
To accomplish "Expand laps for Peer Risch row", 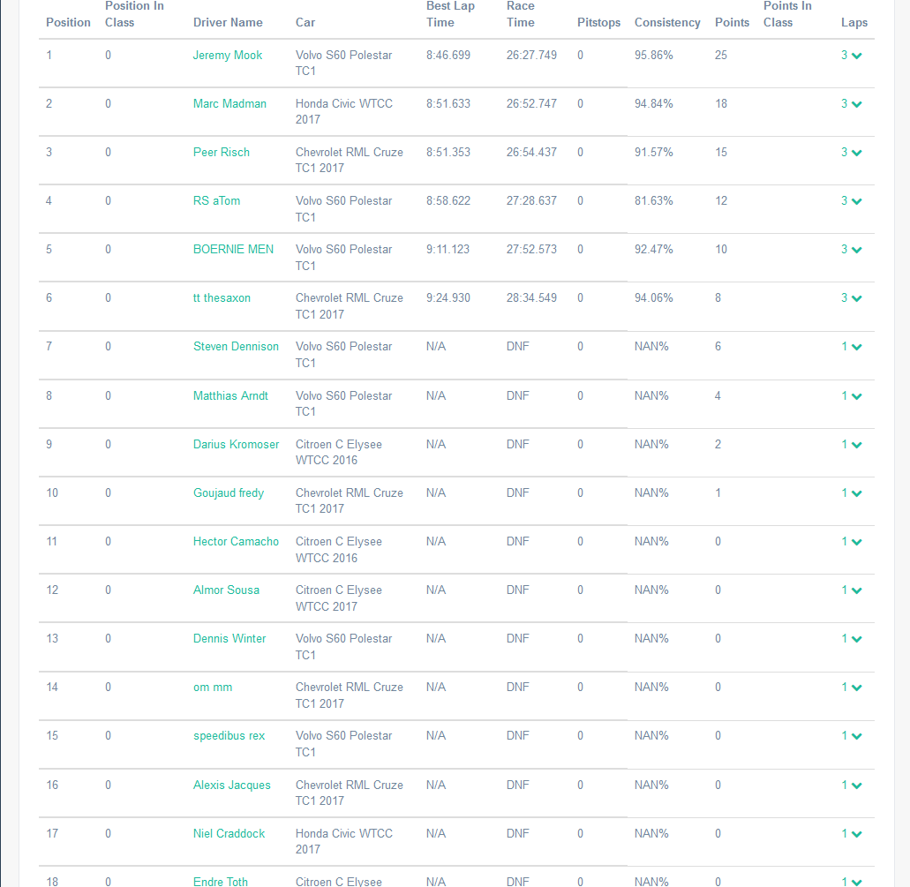I will (x=856, y=153).
